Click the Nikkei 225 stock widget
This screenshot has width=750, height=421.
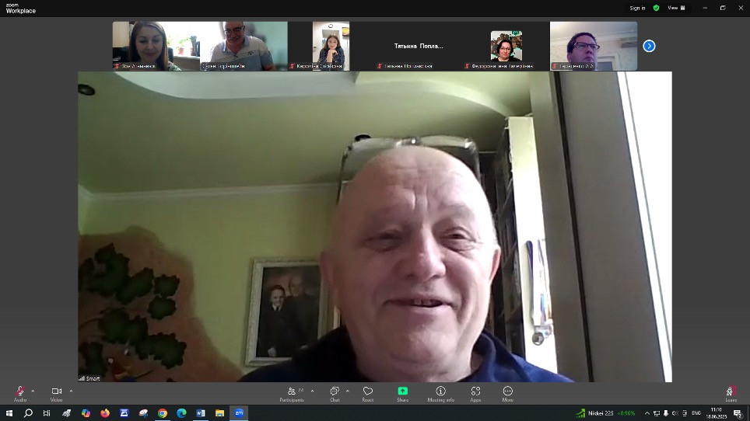point(607,413)
